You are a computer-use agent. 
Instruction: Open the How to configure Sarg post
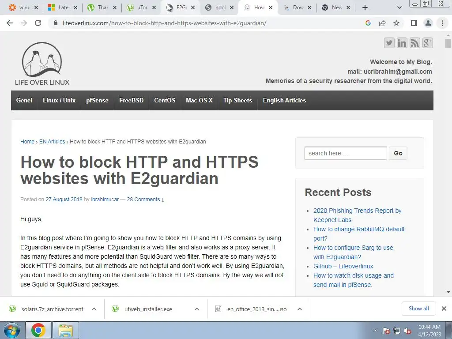[x=353, y=252]
